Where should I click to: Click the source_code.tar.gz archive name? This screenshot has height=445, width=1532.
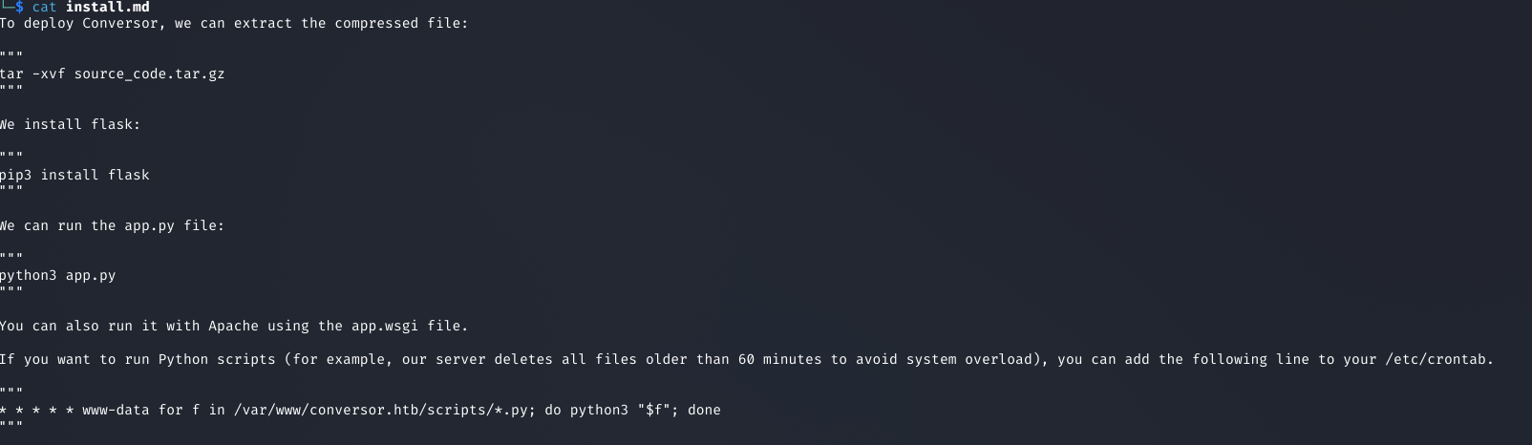tap(149, 74)
